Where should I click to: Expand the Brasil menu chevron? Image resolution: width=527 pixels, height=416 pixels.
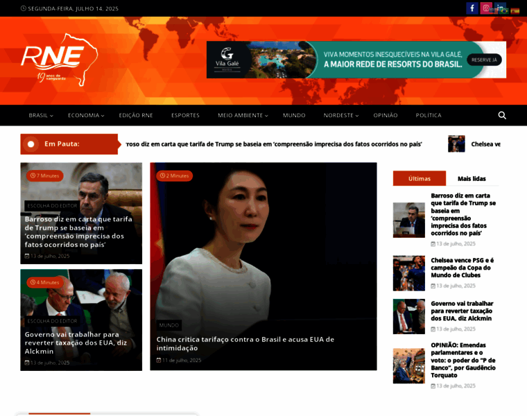[51, 116]
